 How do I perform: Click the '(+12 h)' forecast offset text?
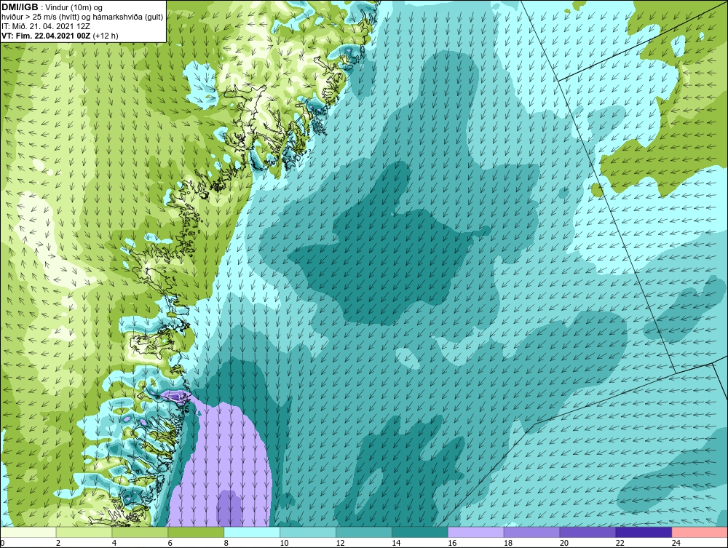click(x=106, y=36)
